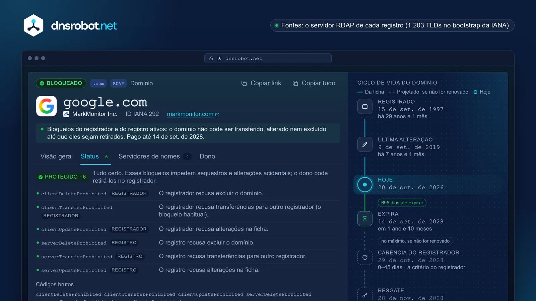Click the ID IANA 292 text

pyautogui.click(x=142, y=114)
